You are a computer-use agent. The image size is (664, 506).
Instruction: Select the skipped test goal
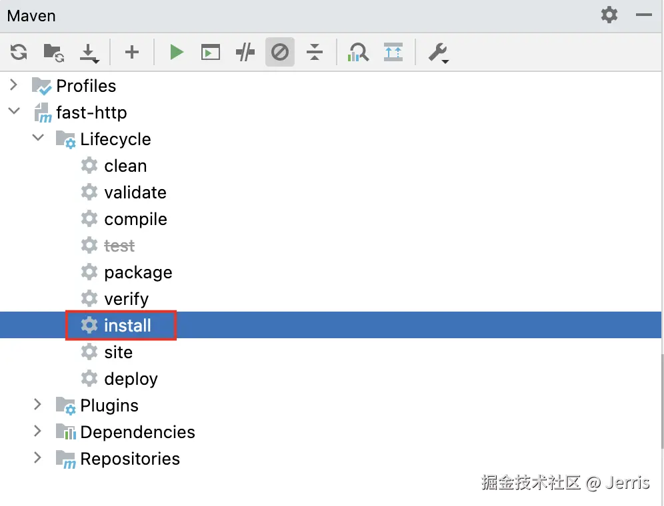click(x=119, y=246)
